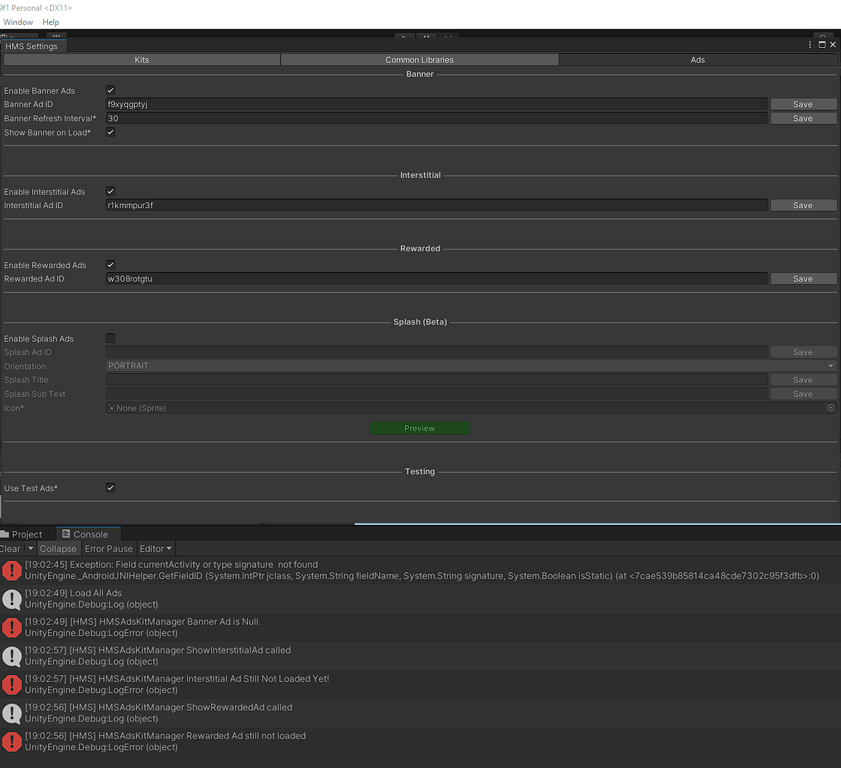Disable Use Test Ads
The height and width of the screenshot is (768, 841).
tap(110, 487)
